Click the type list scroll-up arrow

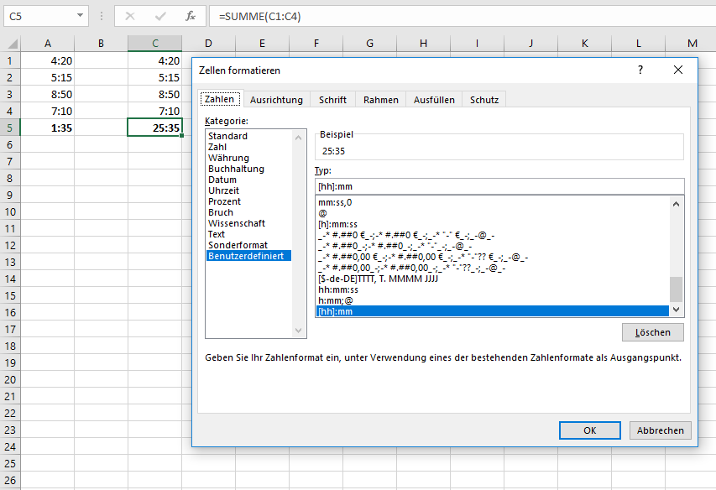[x=677, y=204]
